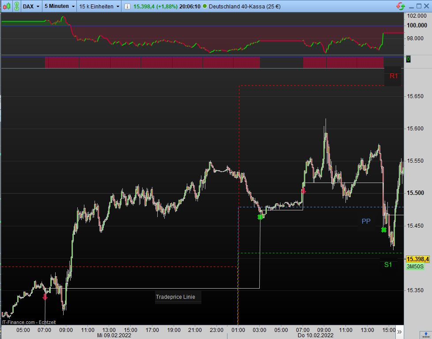This screenshot has height=339, width=432.
Task: Click the red sell arrow at 07:00 Wednesday
Action: (x=45, y=297)
